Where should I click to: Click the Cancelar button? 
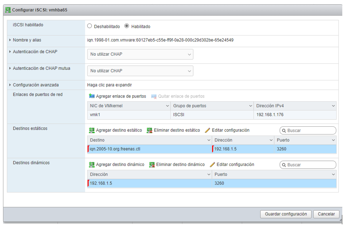(x=326, y=214)
